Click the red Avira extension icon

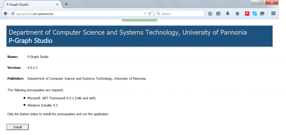tap(247, 14)
